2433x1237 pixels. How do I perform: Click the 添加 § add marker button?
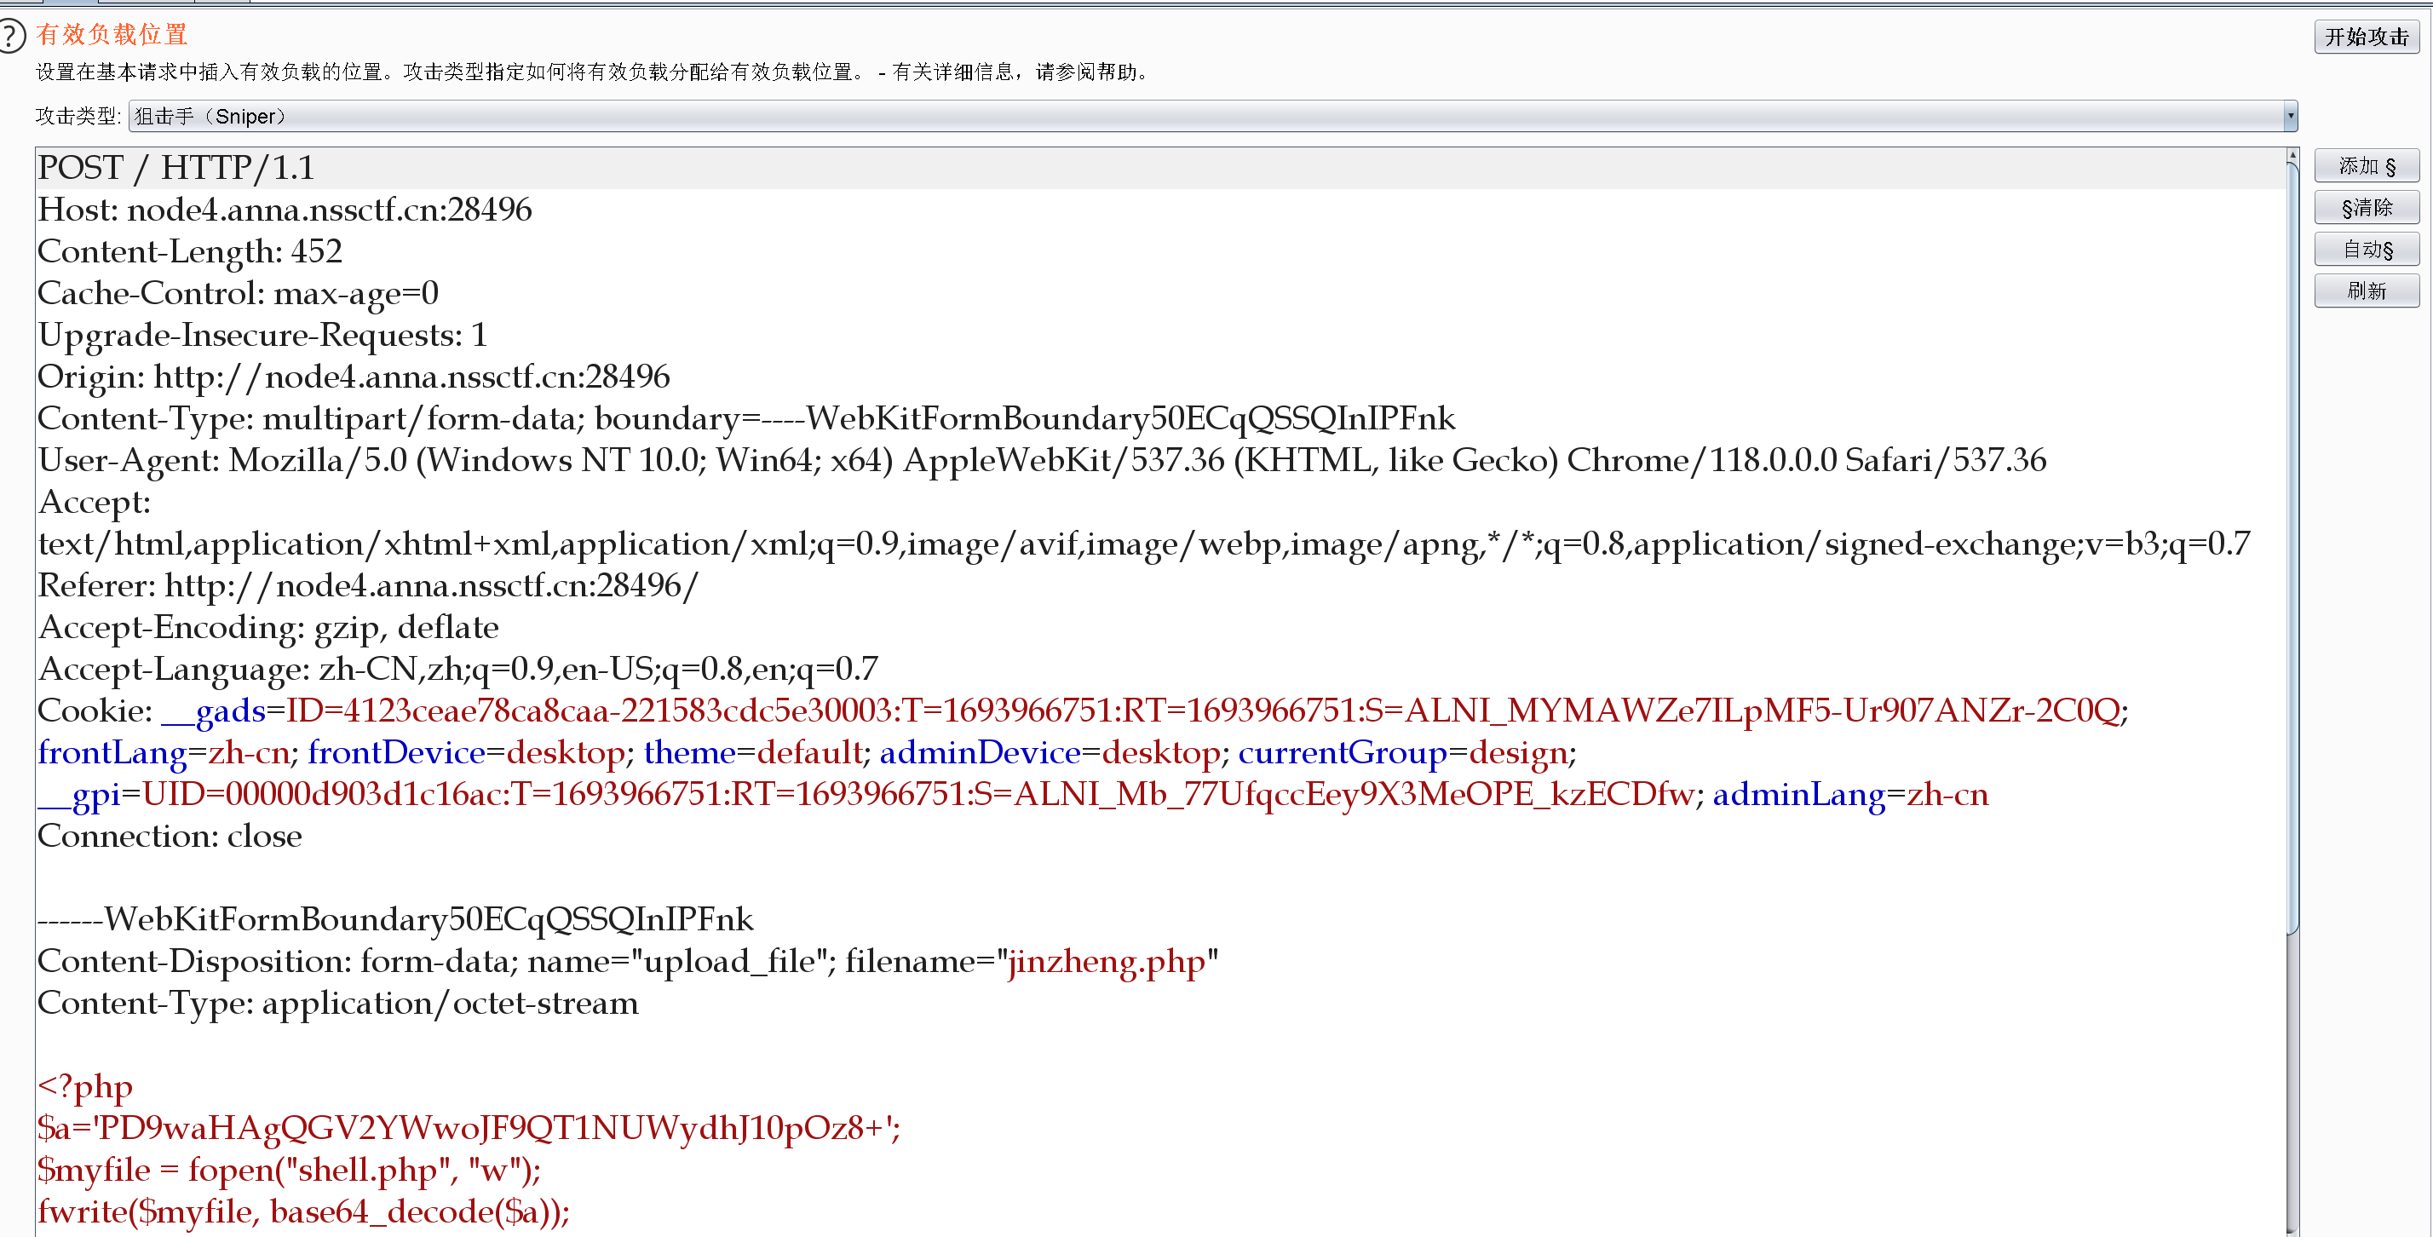coord(2366,166)
